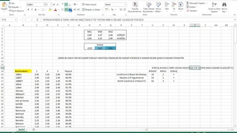Click the Yapıştır paste icon

(4, 5)
